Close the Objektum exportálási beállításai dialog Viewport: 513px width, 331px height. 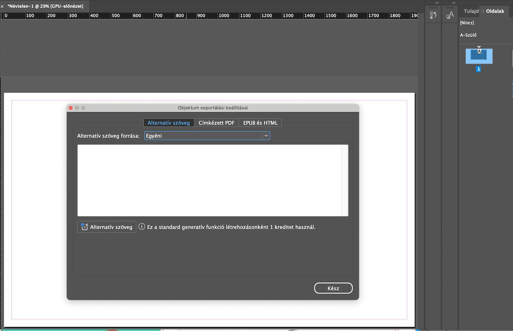pyautogui.click(x=70, y=108)
